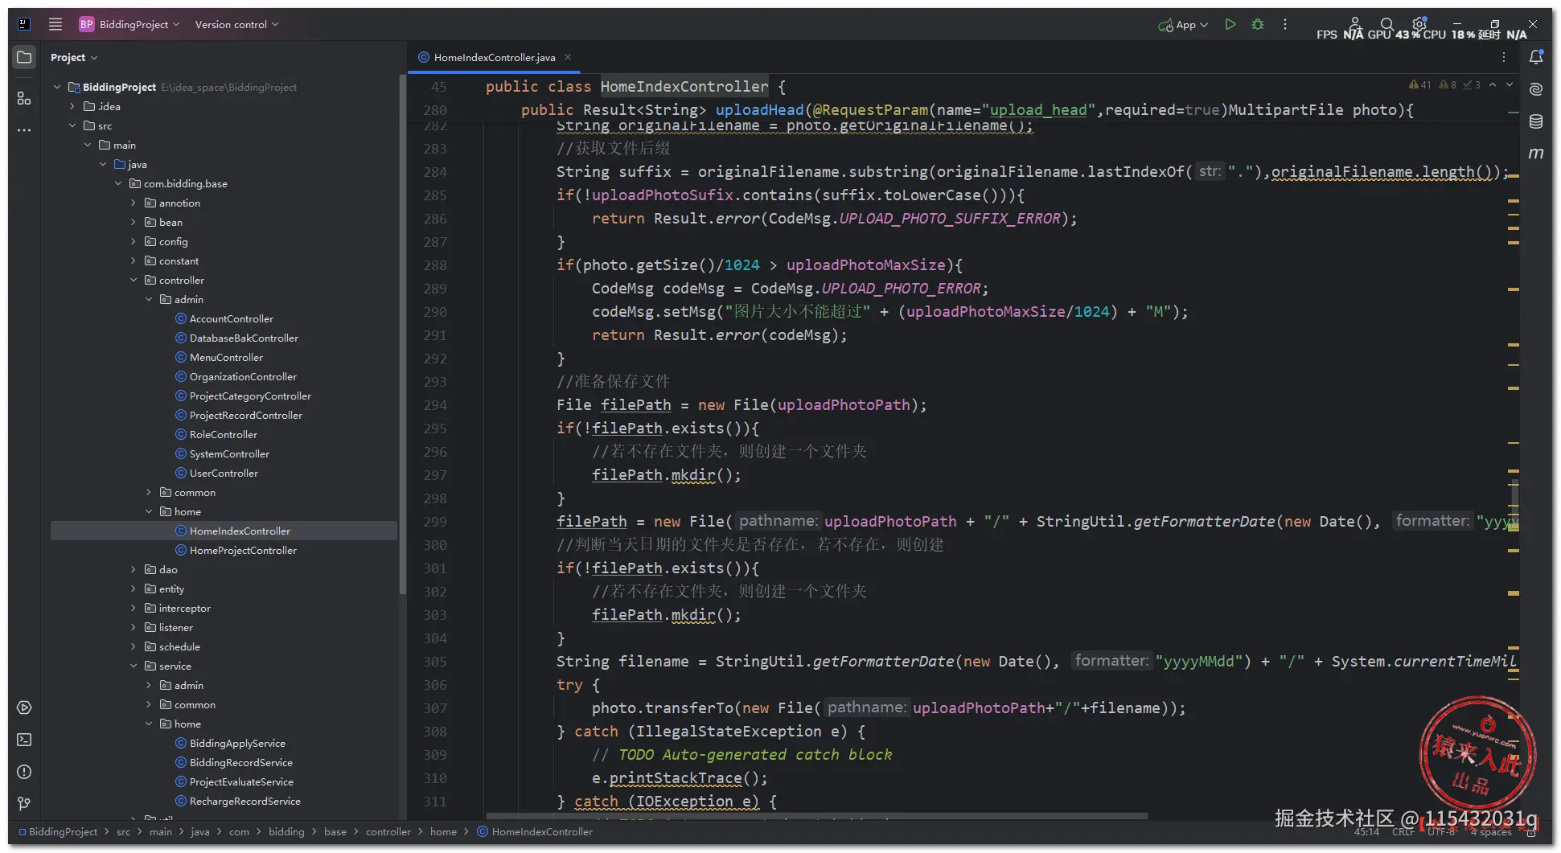Expand the .idea folder
The width and height of the screenshot is (1561, 853).
click(72, 106)
